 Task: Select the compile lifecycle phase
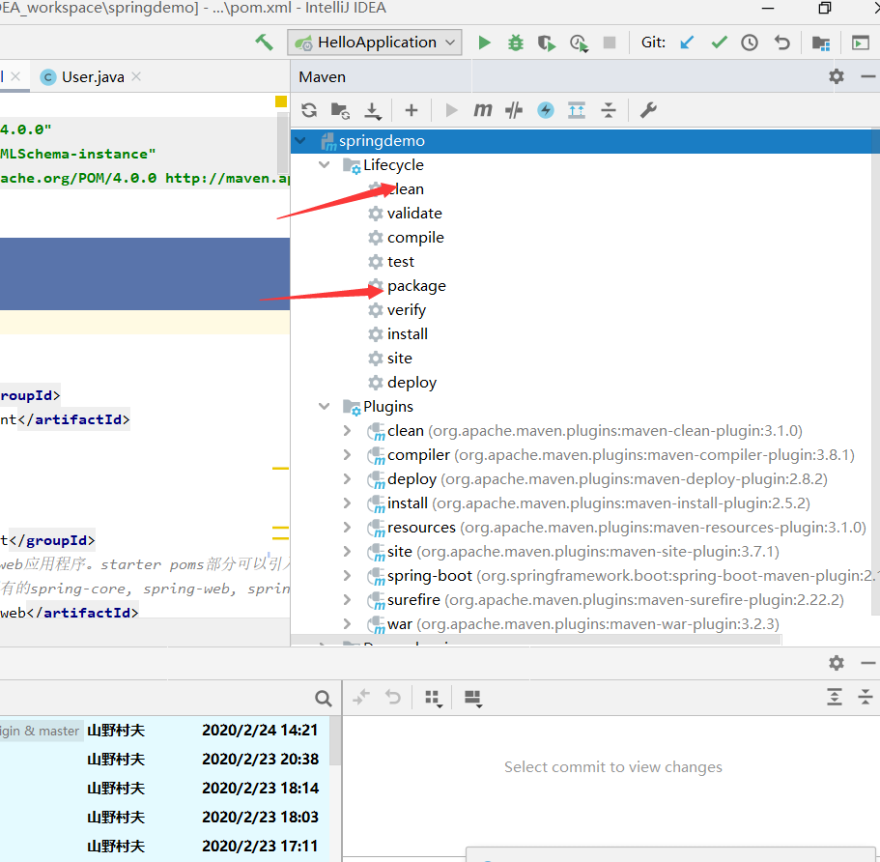406,238
